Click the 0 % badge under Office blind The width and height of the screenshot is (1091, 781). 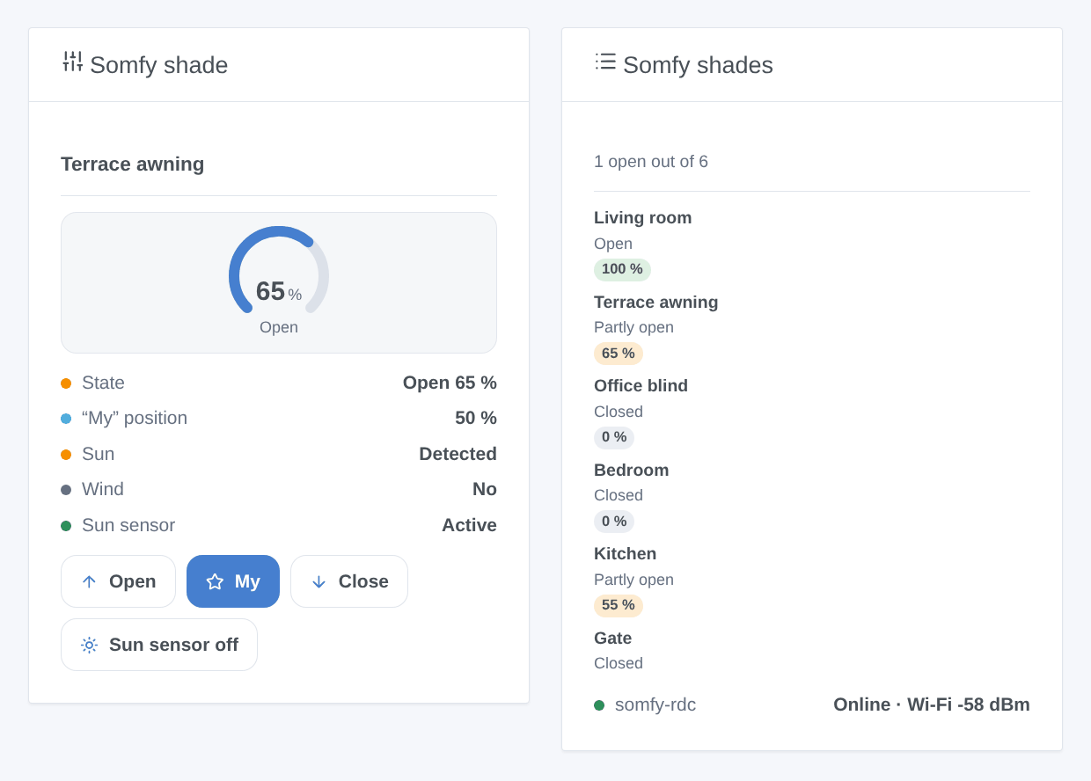(x=614, y=437)
